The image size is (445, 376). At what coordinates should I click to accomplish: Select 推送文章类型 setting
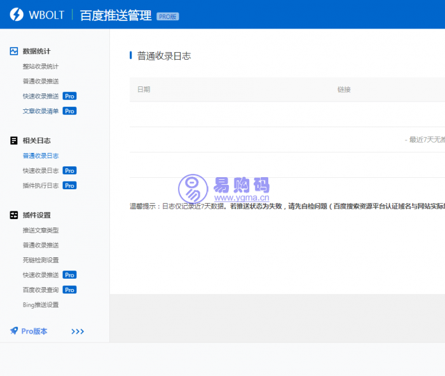point(41,230)
